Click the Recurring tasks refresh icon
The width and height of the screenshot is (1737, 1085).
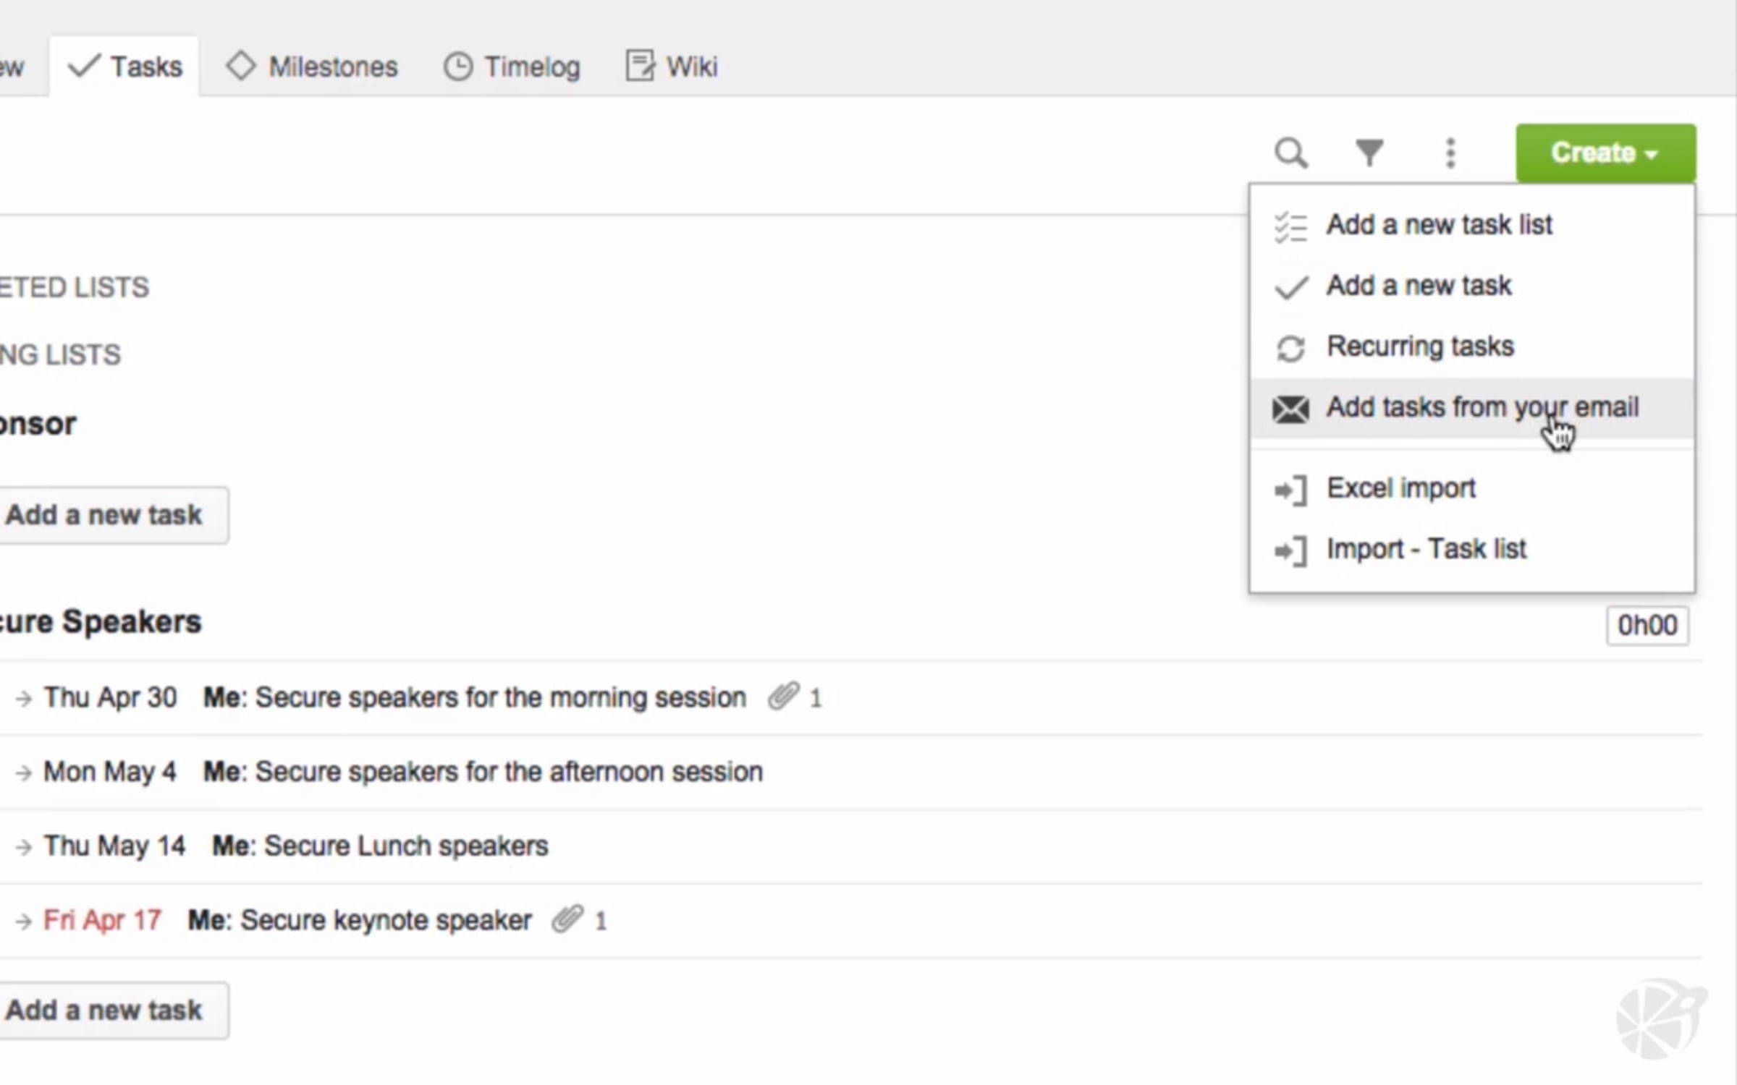[x=1290, y=348]
